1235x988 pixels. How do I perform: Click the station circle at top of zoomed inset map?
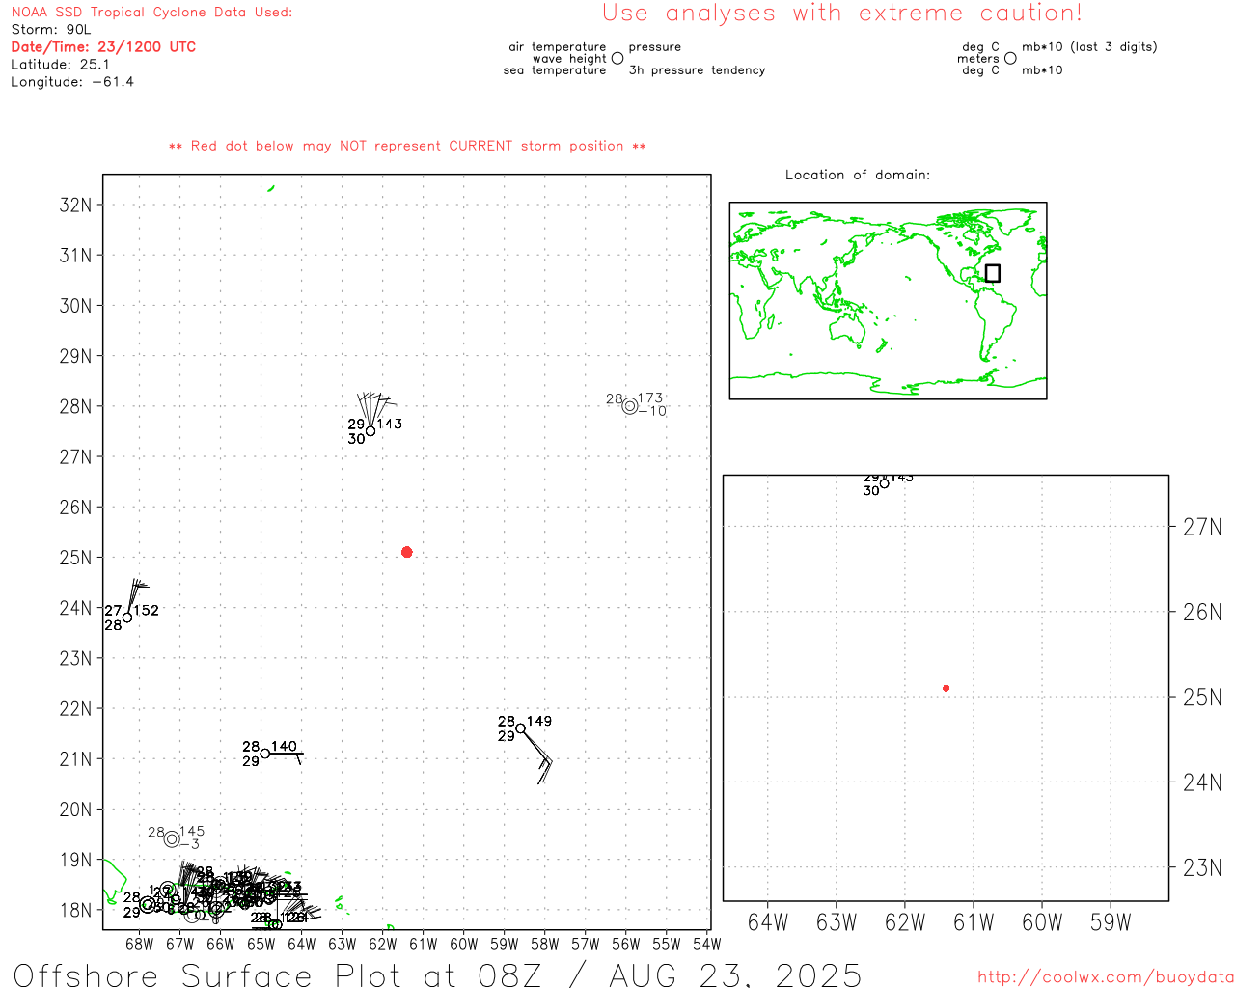tap(885, 483)
